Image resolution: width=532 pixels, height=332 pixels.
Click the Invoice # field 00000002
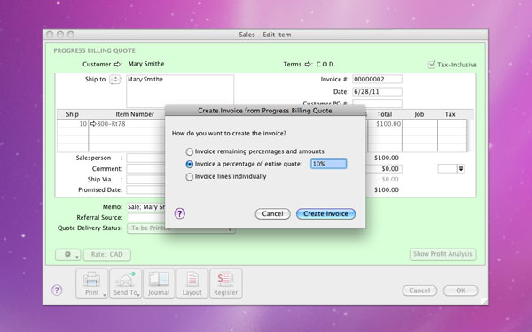point(378,80)
